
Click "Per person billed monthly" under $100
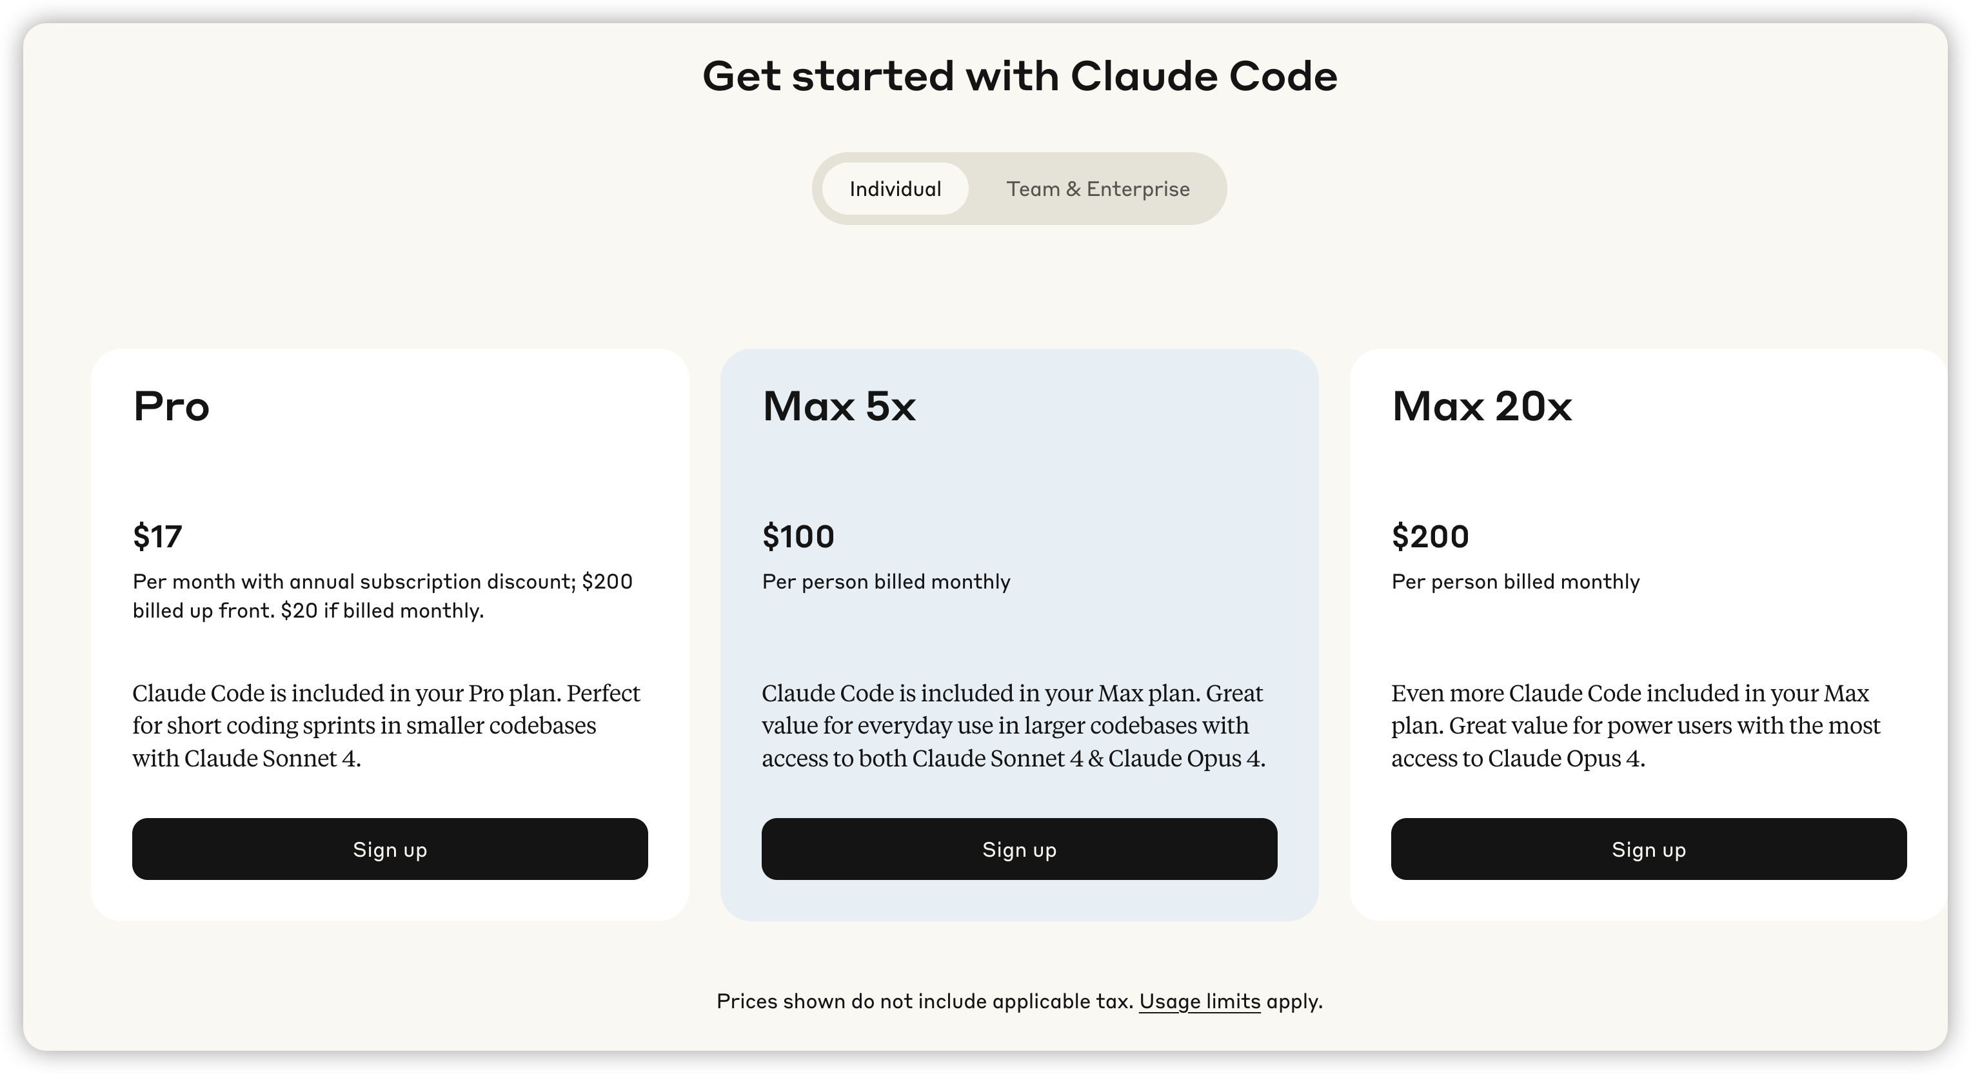tap(886, 582)
